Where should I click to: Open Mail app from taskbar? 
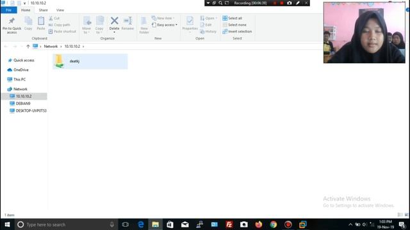click(185, 224)
